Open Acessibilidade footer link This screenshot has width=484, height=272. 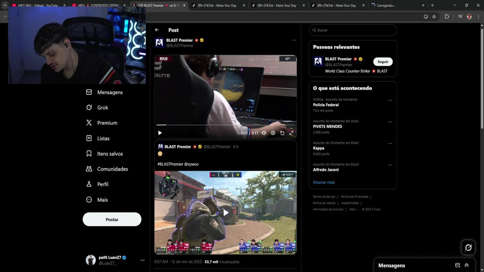(350, 203)
